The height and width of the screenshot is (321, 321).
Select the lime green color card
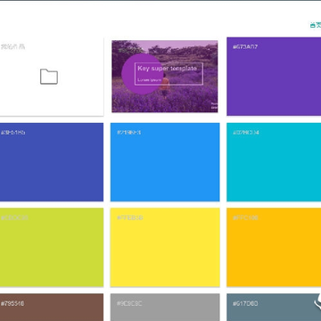tap(52, 247)
